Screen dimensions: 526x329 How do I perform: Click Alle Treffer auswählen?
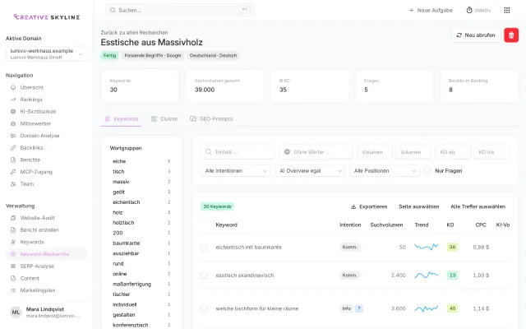[x=478, y=206]
